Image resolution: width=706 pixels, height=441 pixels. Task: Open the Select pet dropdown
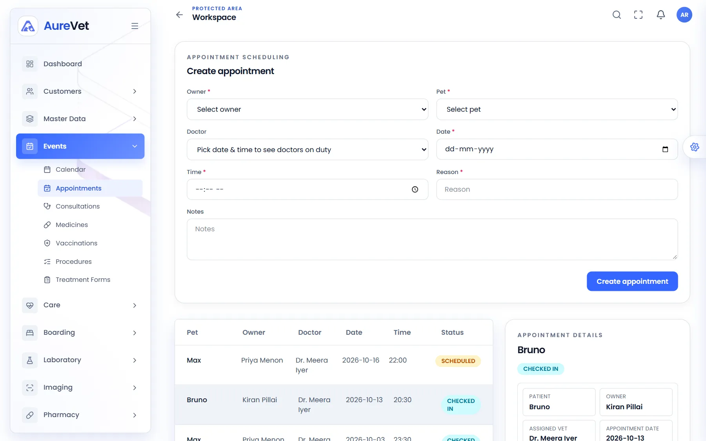point(557,109)
